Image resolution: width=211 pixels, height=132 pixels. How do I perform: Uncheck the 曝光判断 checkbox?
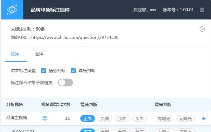73,71
